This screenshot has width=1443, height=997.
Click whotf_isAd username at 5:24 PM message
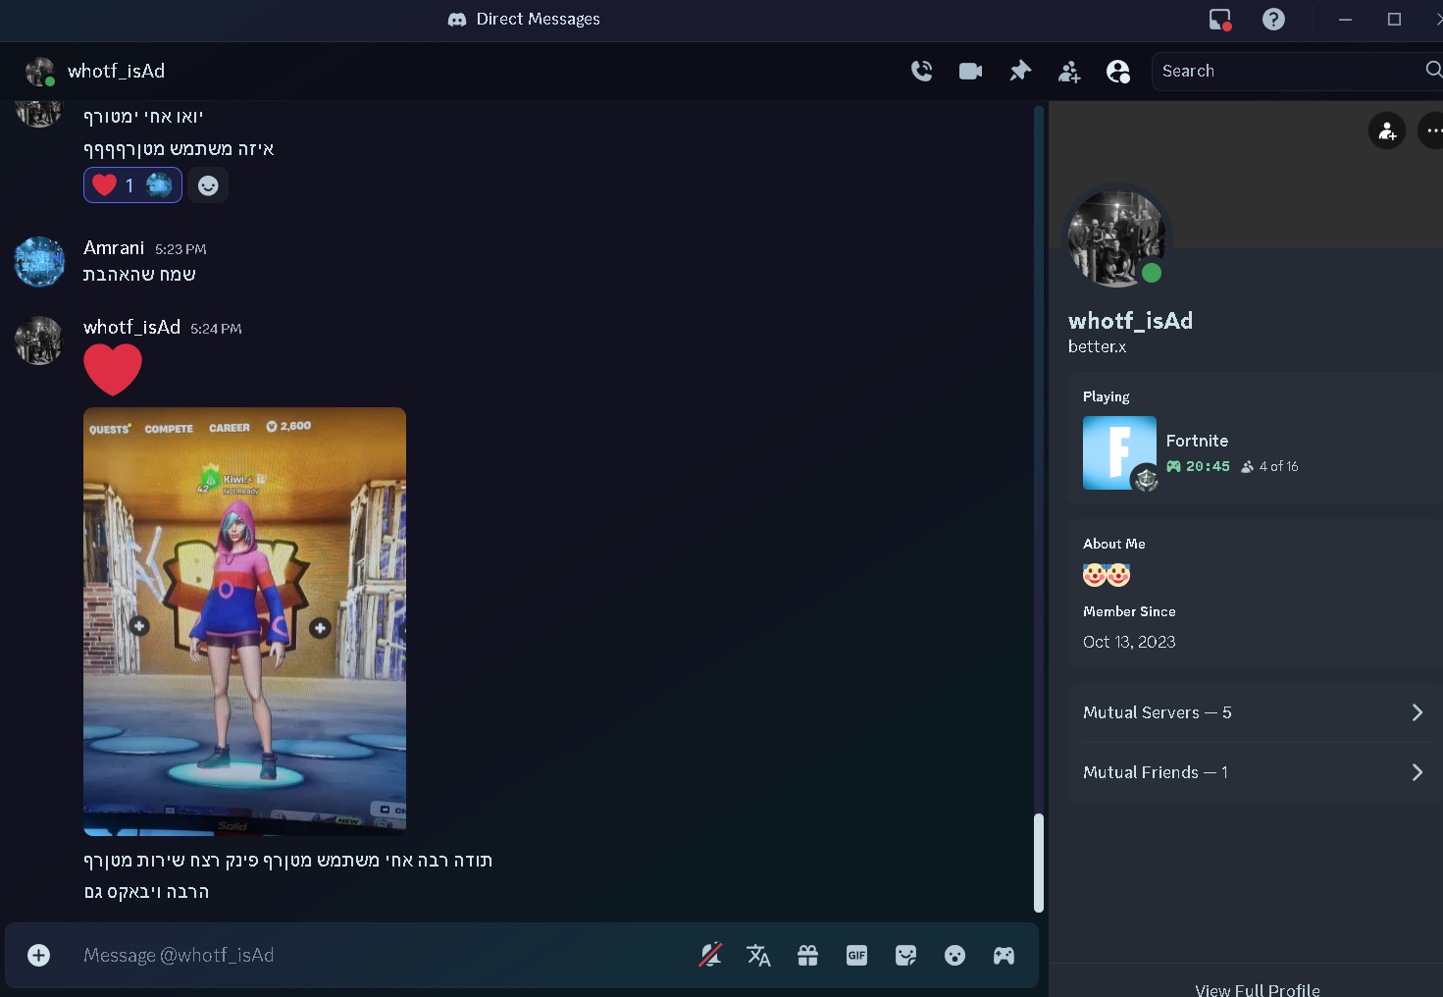[131, 327]
